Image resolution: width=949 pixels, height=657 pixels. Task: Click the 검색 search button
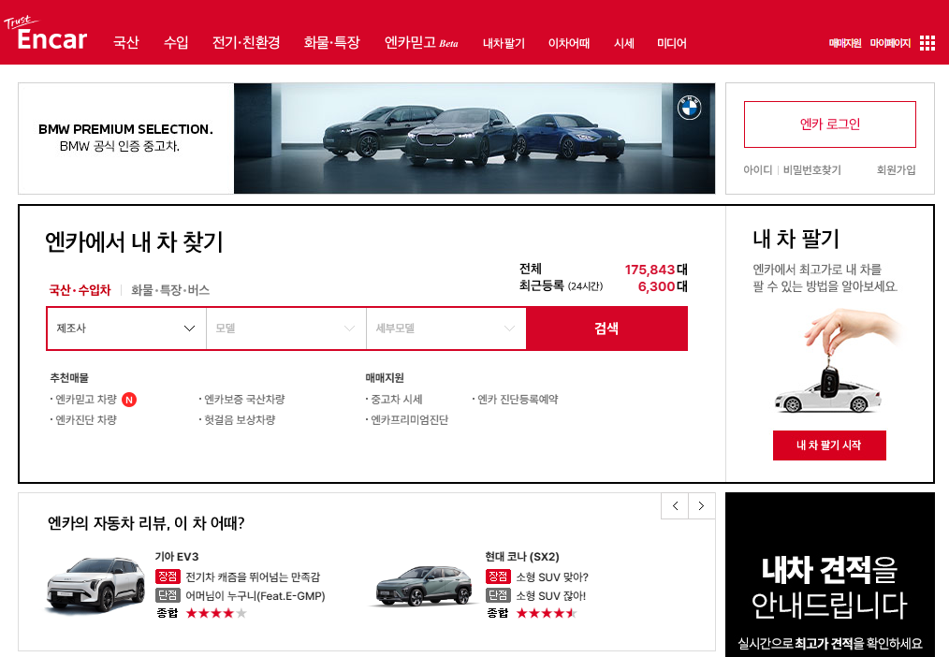coord(606,328)
